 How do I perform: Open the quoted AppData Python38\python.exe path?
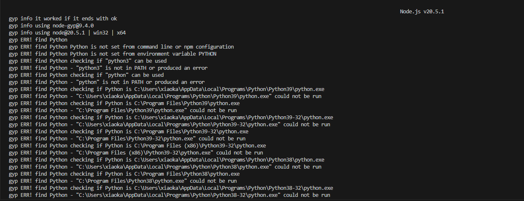click(174, 167)
